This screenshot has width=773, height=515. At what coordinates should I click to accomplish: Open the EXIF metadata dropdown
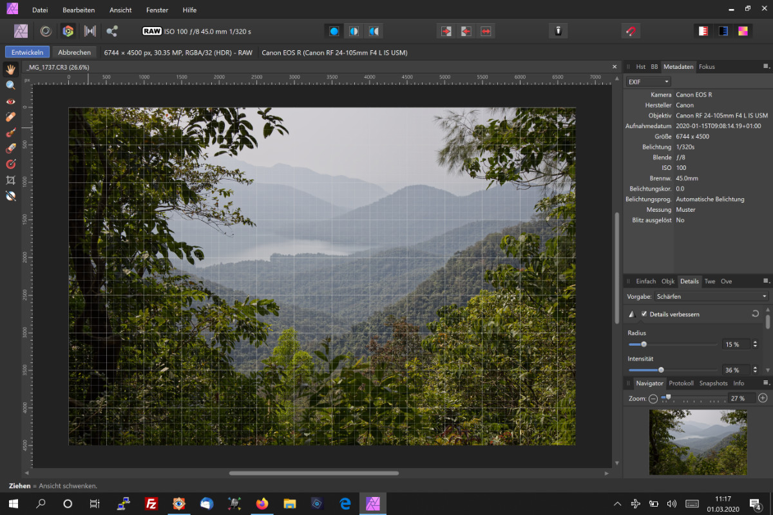coord(648,82)
